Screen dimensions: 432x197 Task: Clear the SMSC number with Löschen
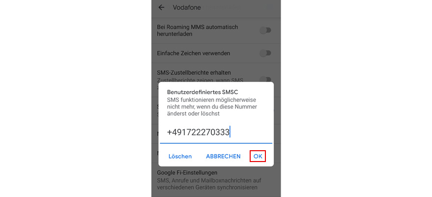coord(180,157)
